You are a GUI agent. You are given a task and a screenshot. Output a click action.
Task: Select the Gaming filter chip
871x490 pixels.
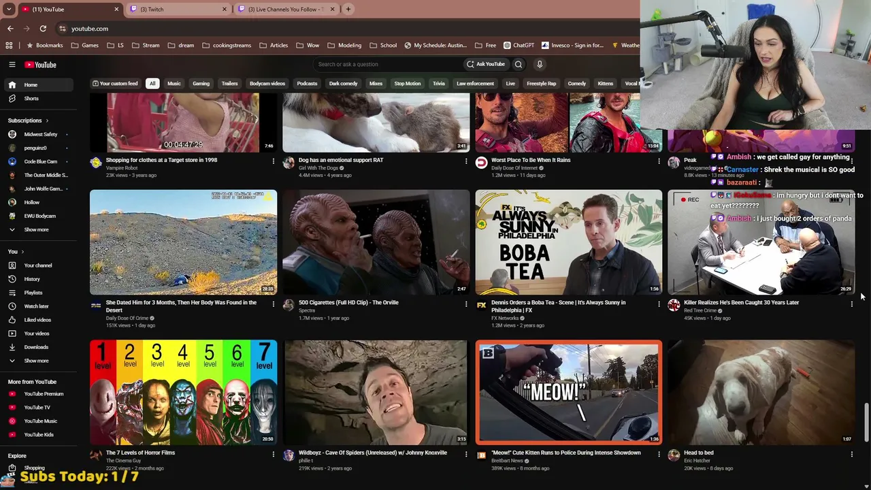click(x=201, y=84)
